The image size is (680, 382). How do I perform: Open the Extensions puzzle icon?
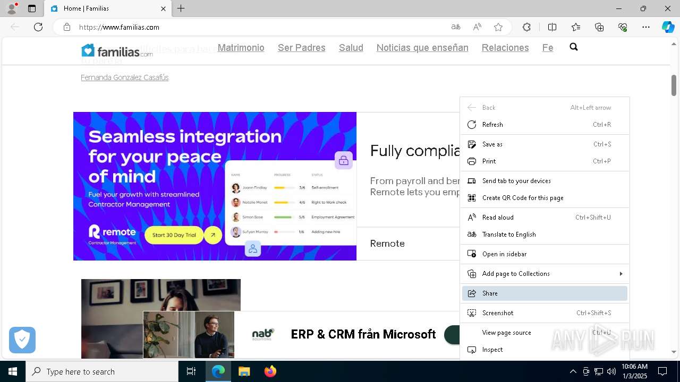pos(526,27)
